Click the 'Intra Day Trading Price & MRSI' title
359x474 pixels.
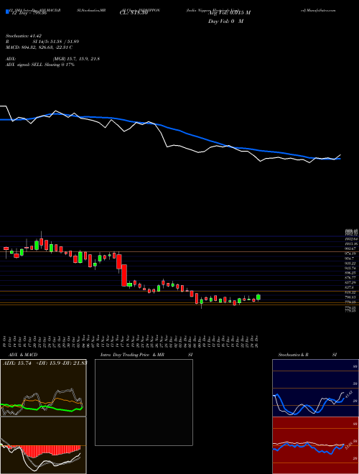[146, 355]
